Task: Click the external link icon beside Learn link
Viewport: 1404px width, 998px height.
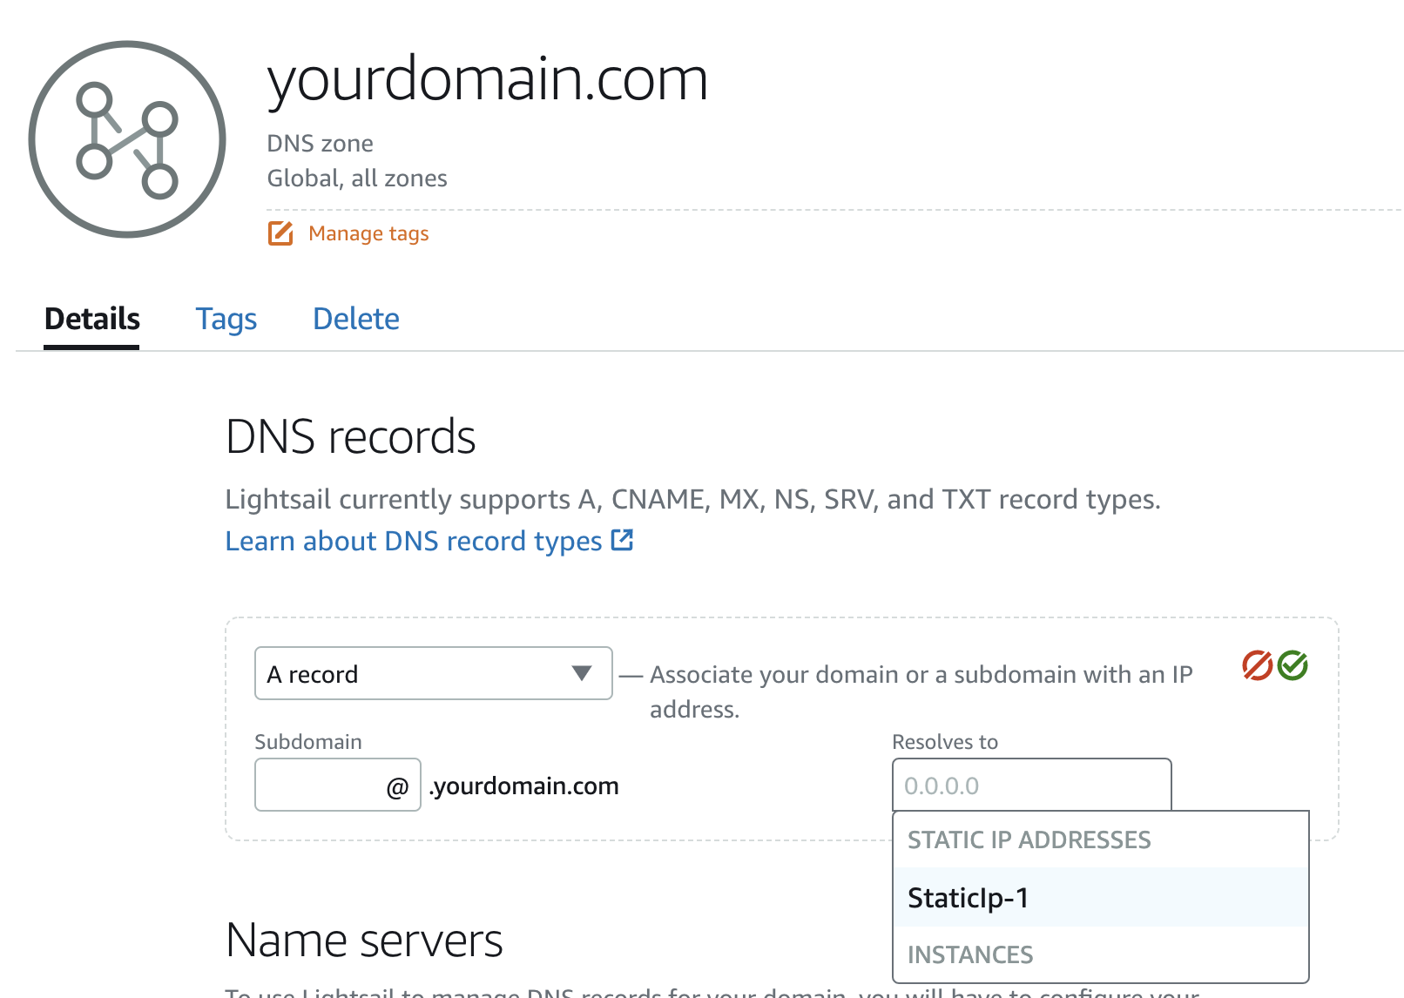Action: [622, 540]
